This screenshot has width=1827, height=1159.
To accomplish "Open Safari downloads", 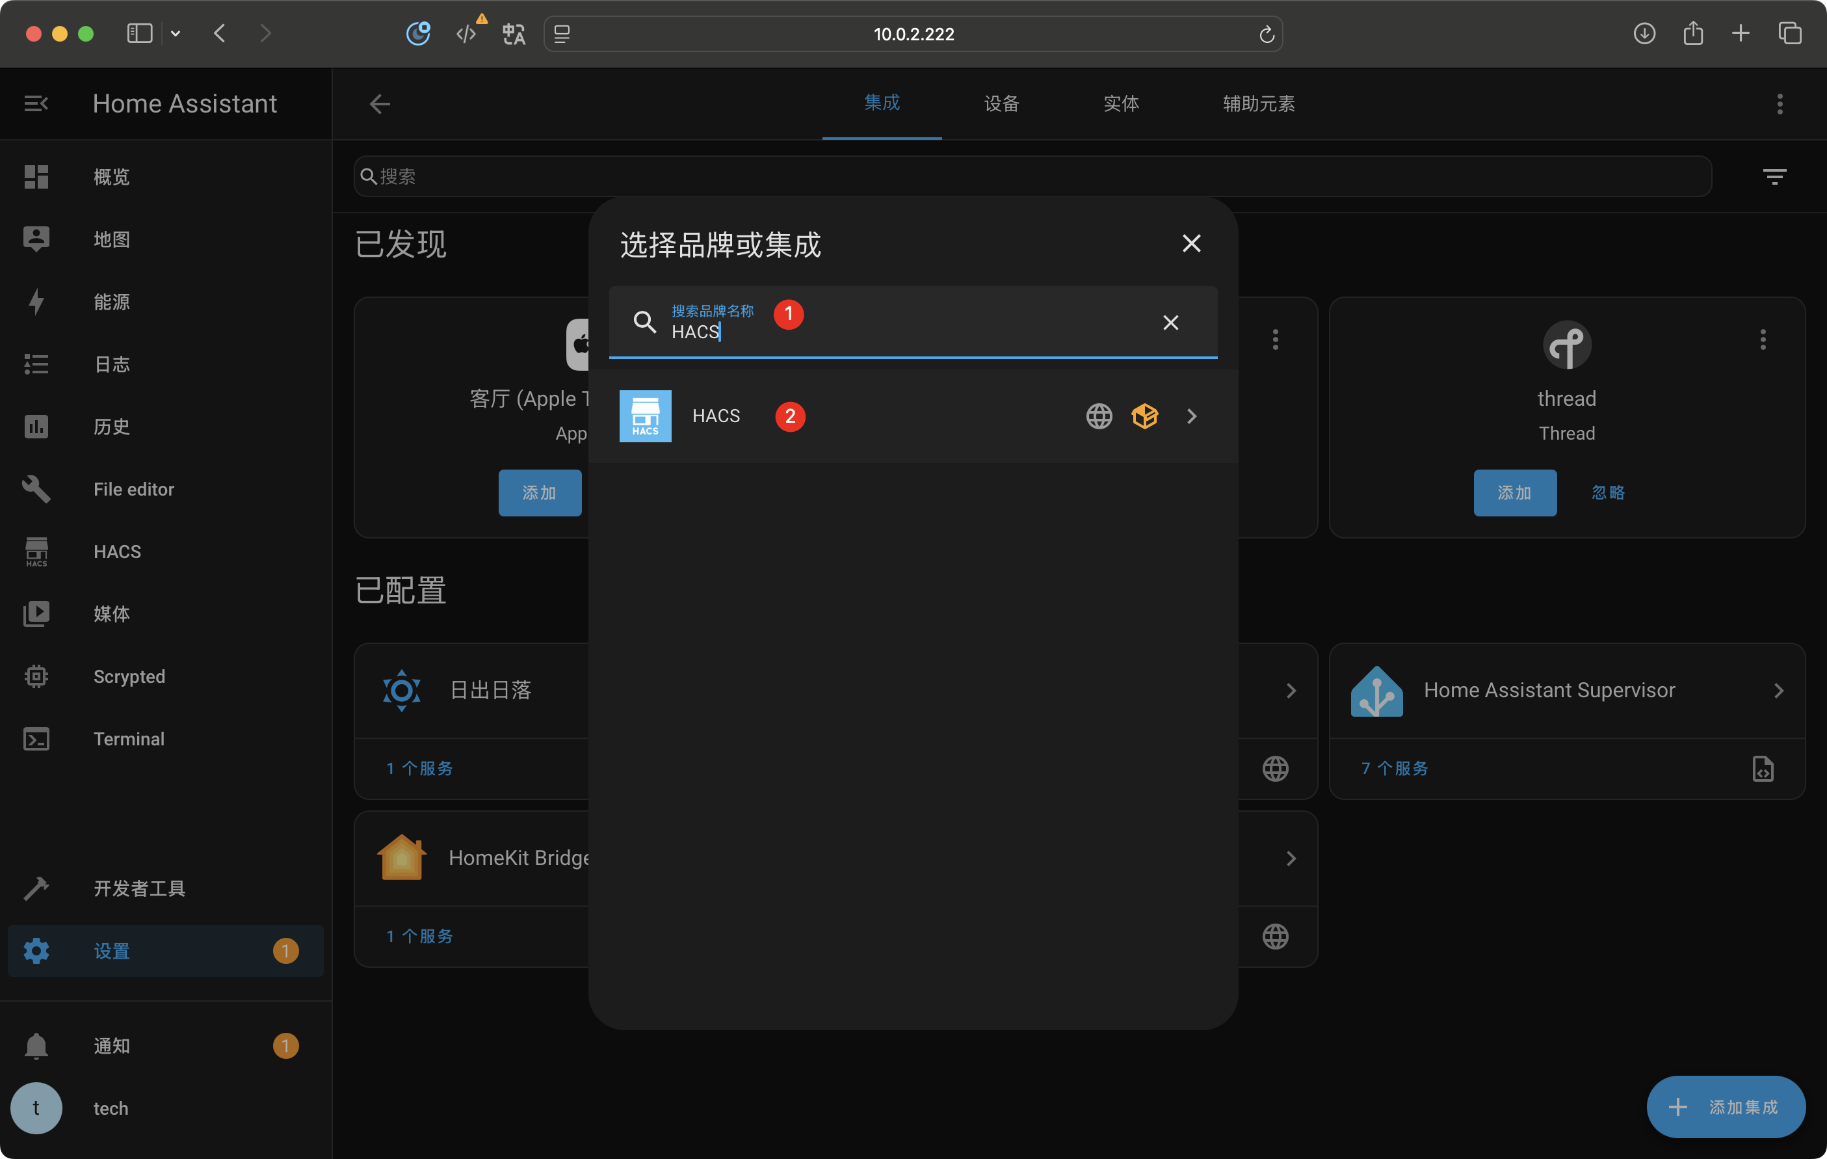I will (x=1644, y=33).
